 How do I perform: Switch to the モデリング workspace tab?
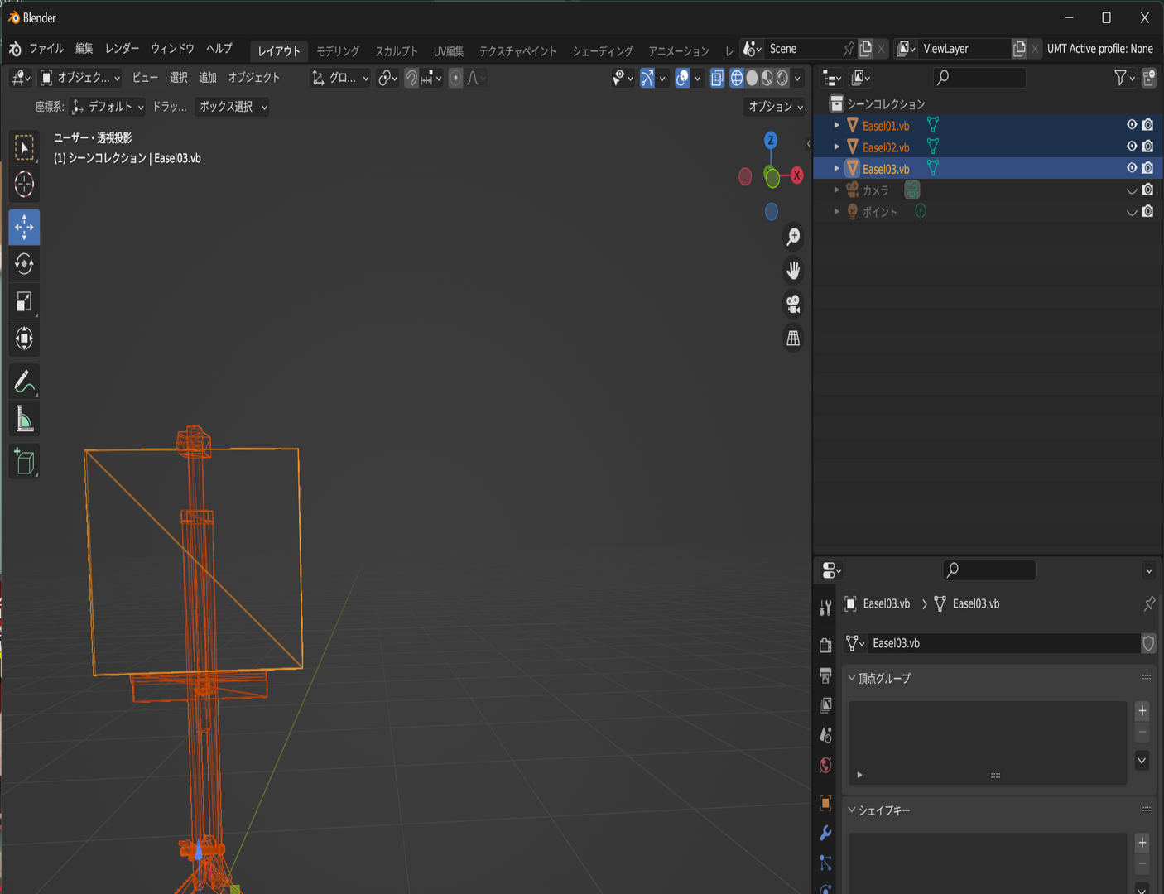pyautogui.click(x=338, y=51)
